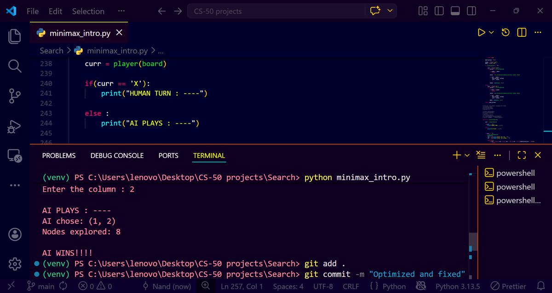Open remote window indicator in status bar
This screenshot has width=552, height=293.
(11, 286)
